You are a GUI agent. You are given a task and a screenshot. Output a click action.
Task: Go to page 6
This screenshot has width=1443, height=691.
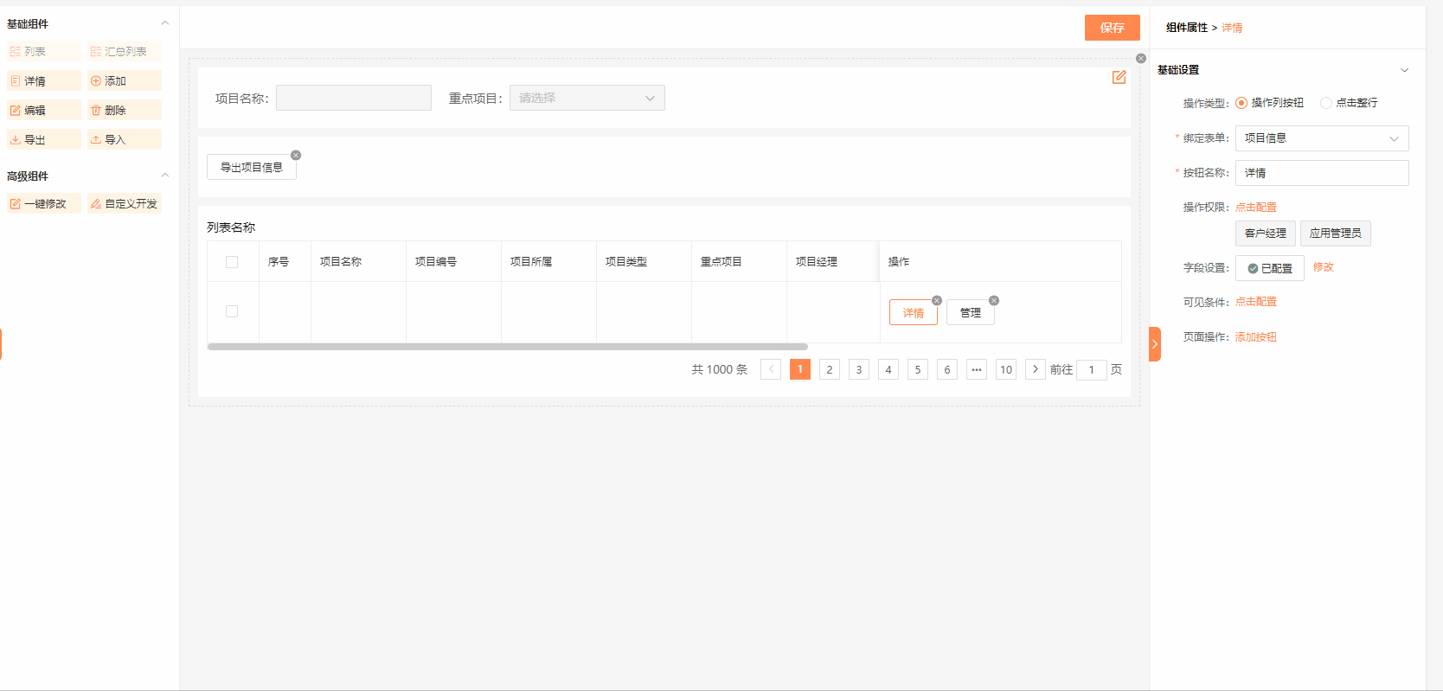pyautogui.click(x=947, y=369)
